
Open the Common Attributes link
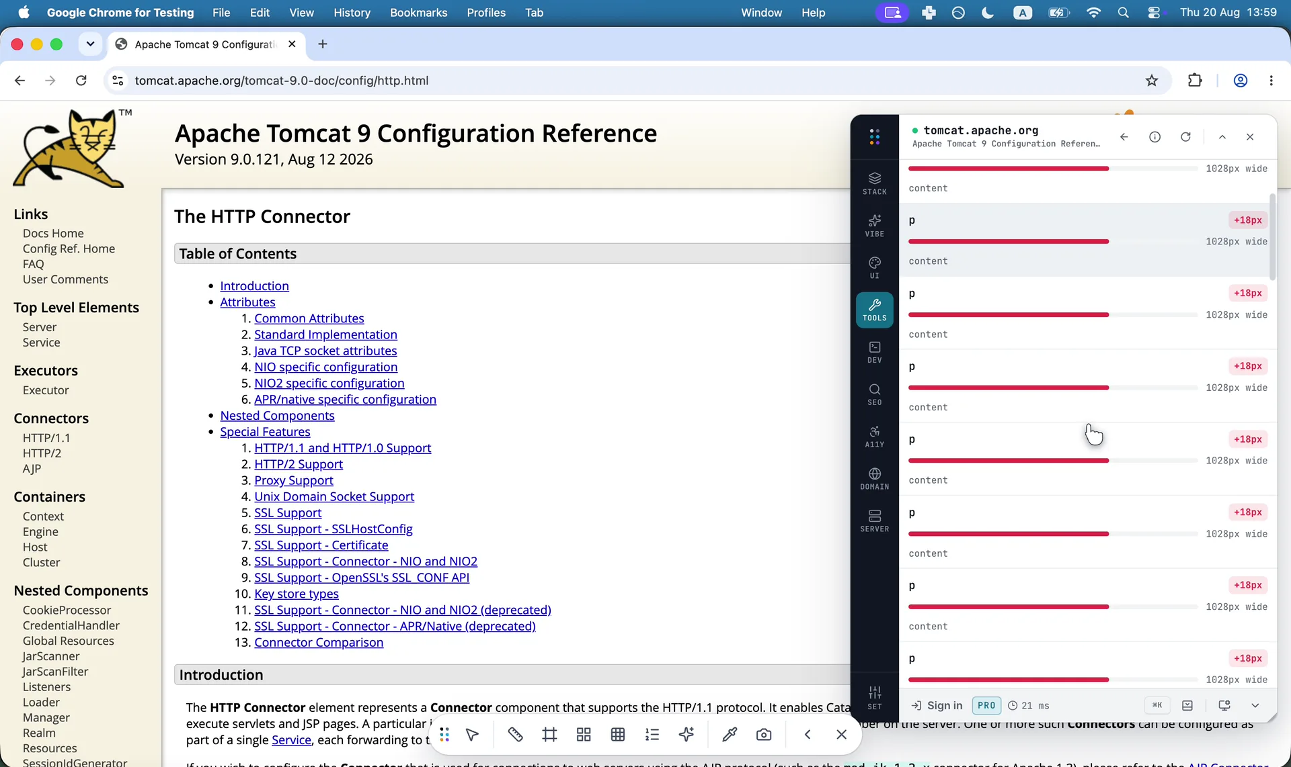[309, 318]
